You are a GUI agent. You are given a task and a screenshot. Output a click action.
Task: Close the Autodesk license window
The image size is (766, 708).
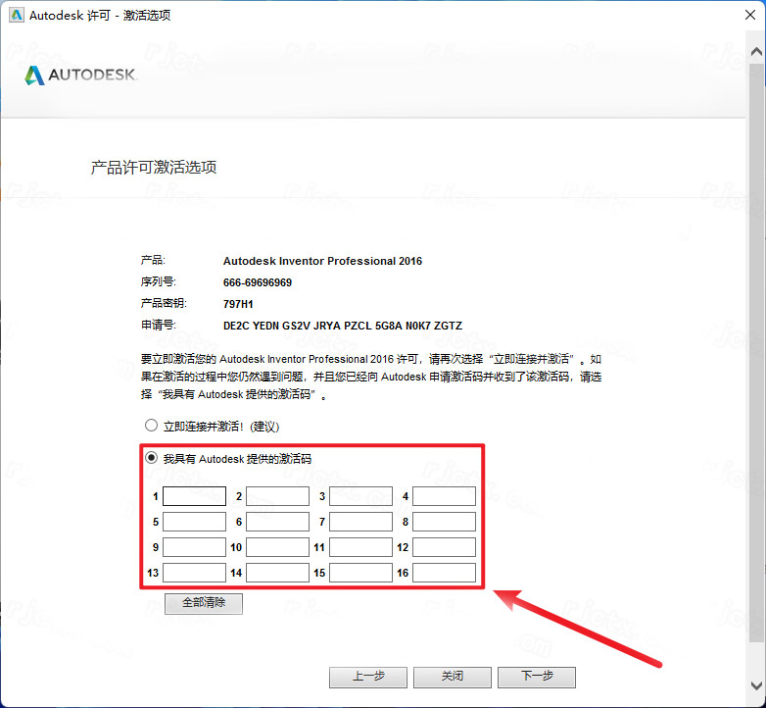click(750, 15)
